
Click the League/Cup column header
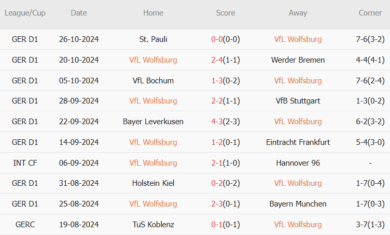click(25, 13)
